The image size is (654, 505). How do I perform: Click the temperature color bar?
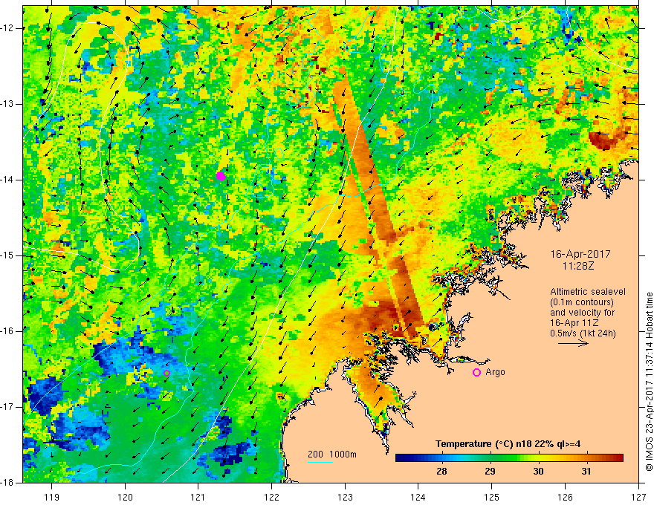point(509,458)
